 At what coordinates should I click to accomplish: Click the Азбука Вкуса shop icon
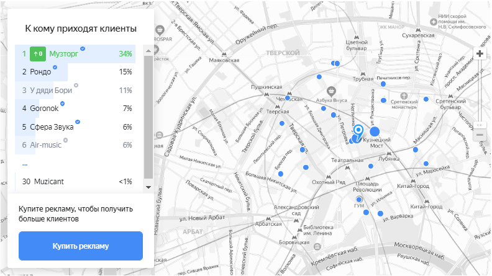331,91
